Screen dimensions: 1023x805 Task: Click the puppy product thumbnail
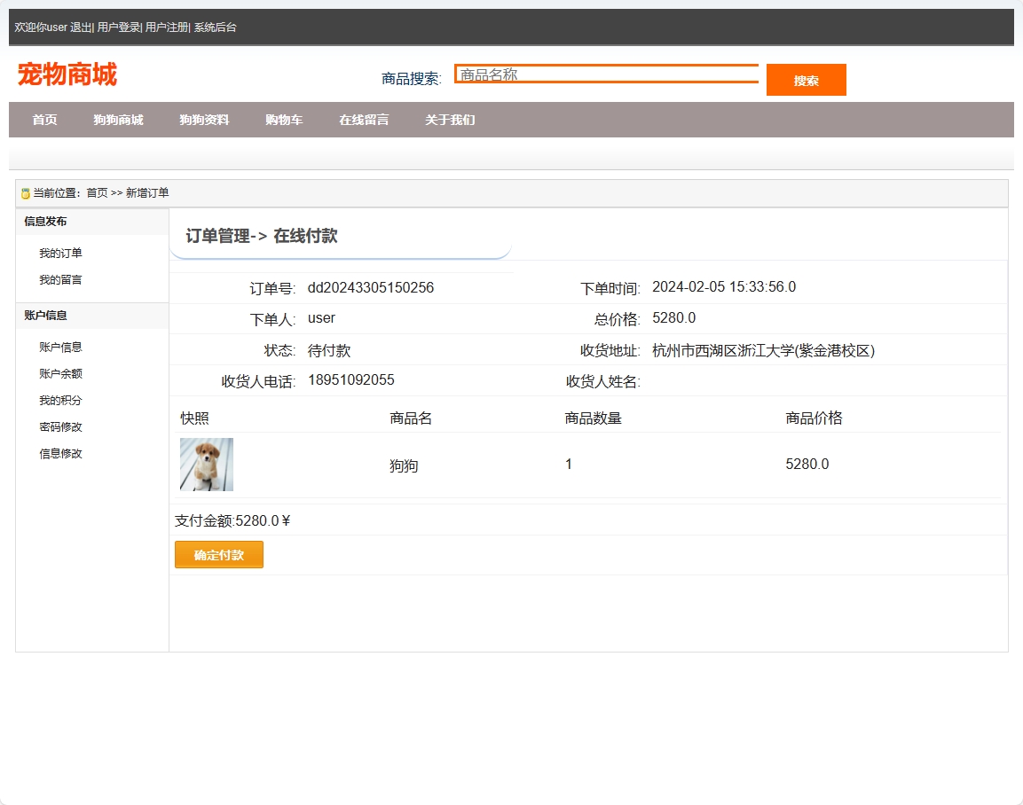click(x=207, y=465)
